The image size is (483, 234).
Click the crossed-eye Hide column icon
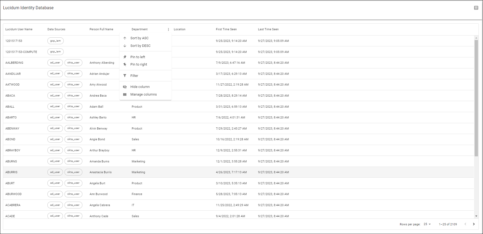click(x=125, y=87)
